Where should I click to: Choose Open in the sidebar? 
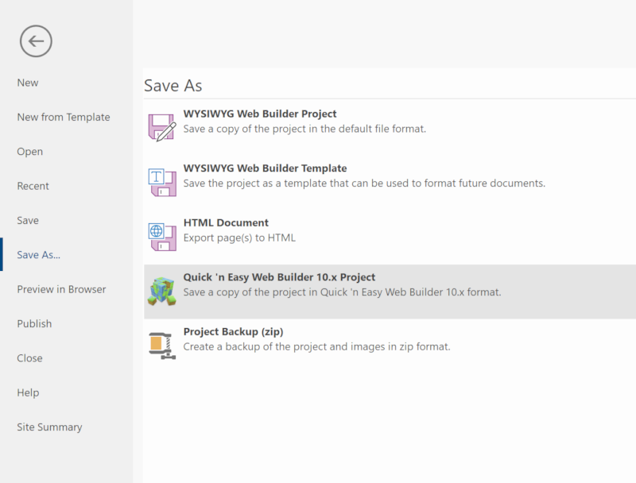(x=29, y=152)
